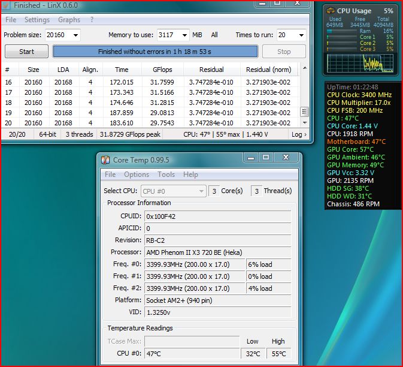The height and width of the screenshot is (367, 403).
Task: Expand the Problem size dropdown
Action: (75, 35)
